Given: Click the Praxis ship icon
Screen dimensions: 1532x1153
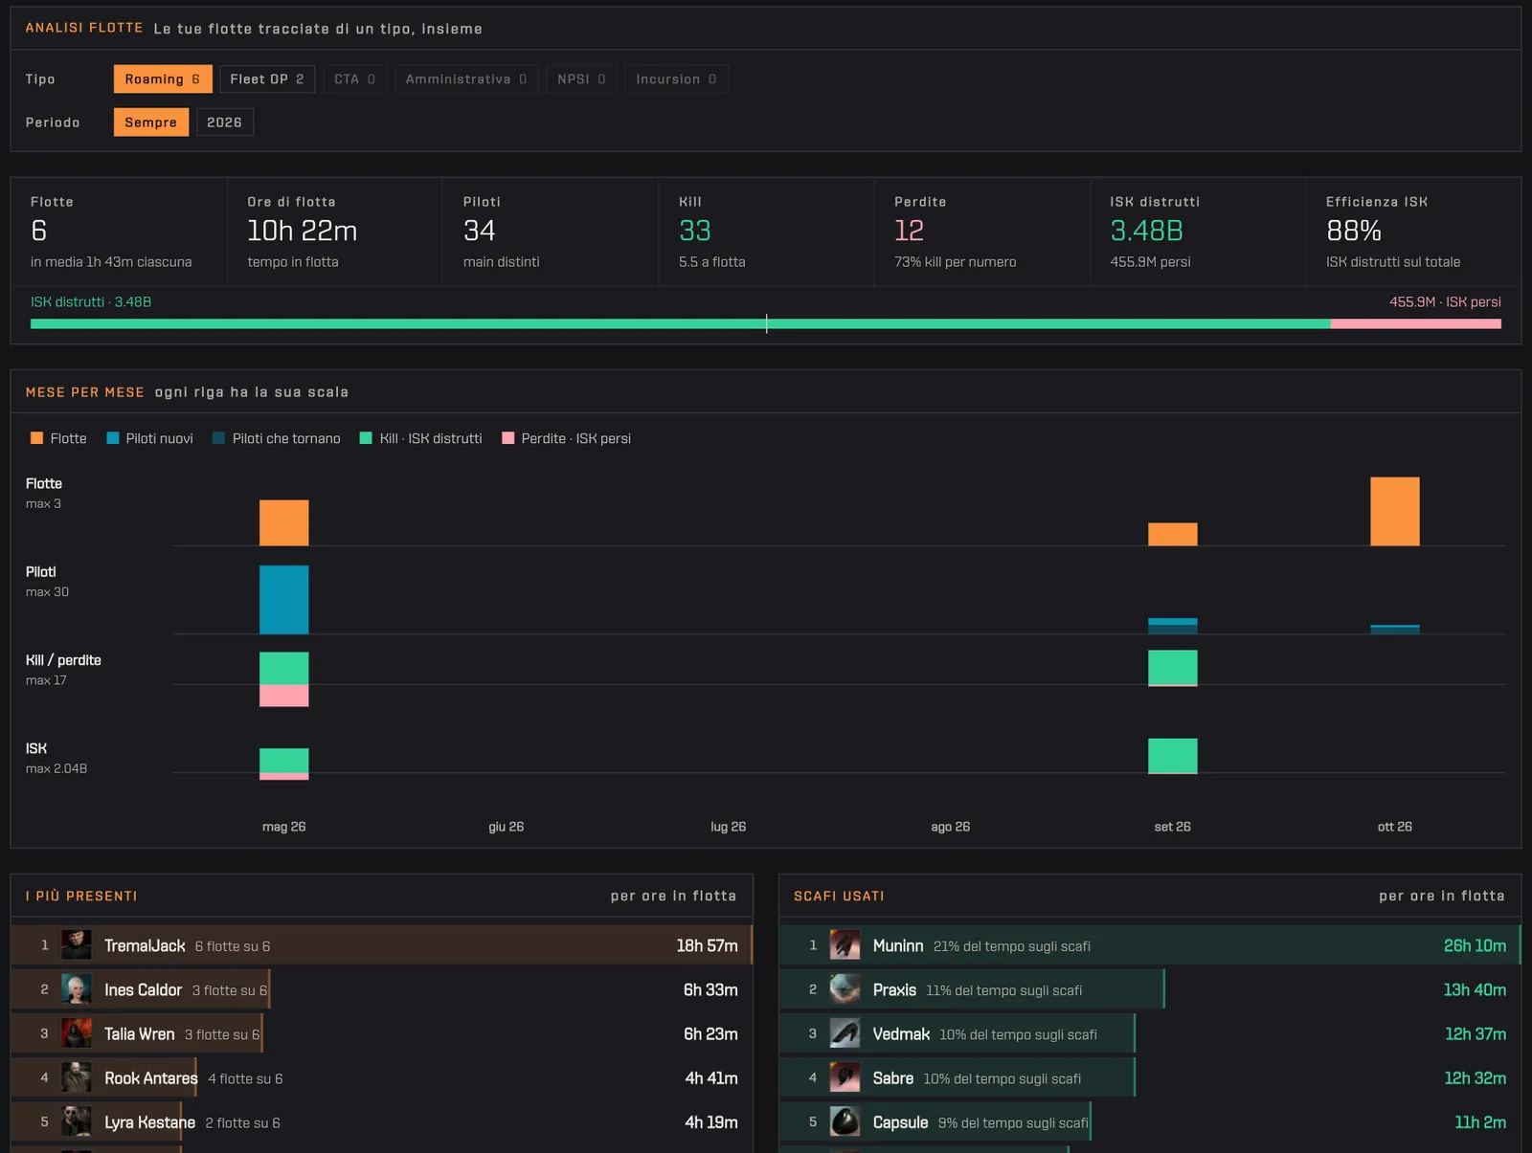Looking at the screenshot, I should point(845,989).
